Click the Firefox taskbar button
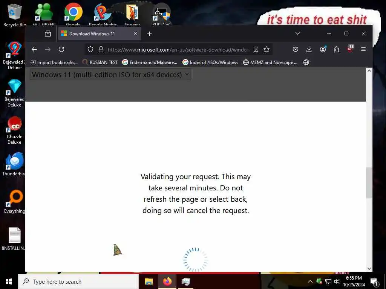 coord(167,281)
